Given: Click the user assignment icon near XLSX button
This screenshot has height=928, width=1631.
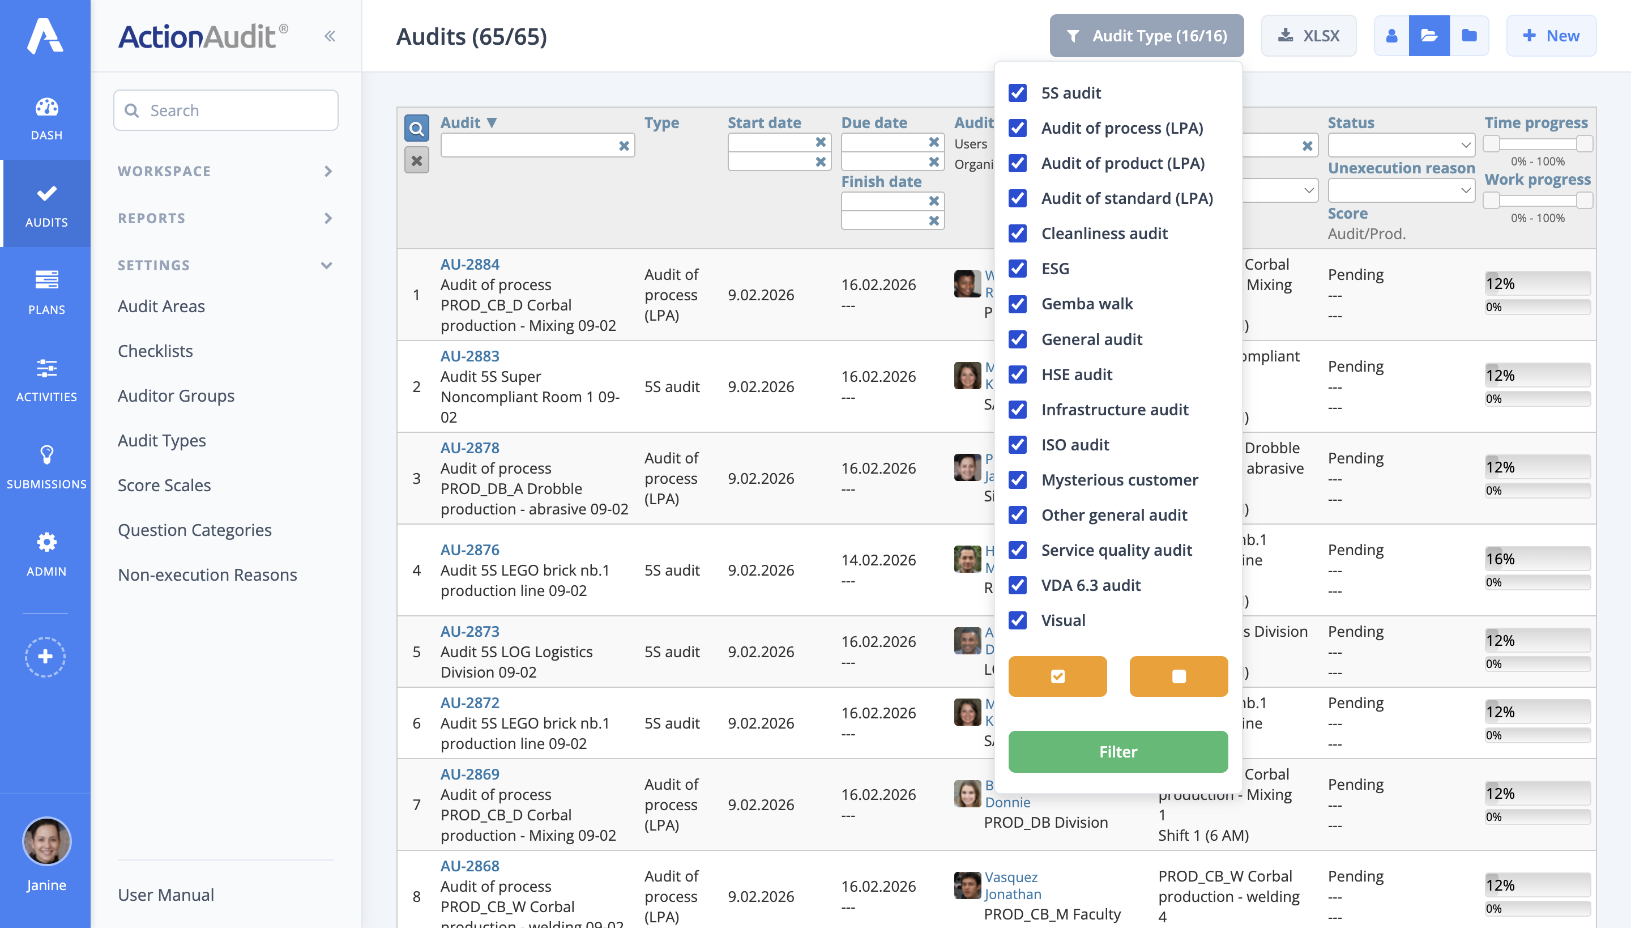Looking at the screenshot, I should coord(1391,36).
